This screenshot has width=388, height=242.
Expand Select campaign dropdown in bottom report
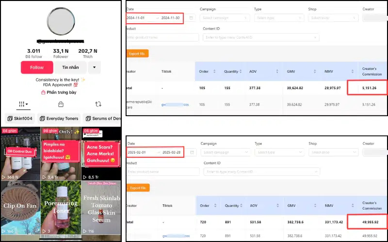pyautogui.click(x=226, y=152)
